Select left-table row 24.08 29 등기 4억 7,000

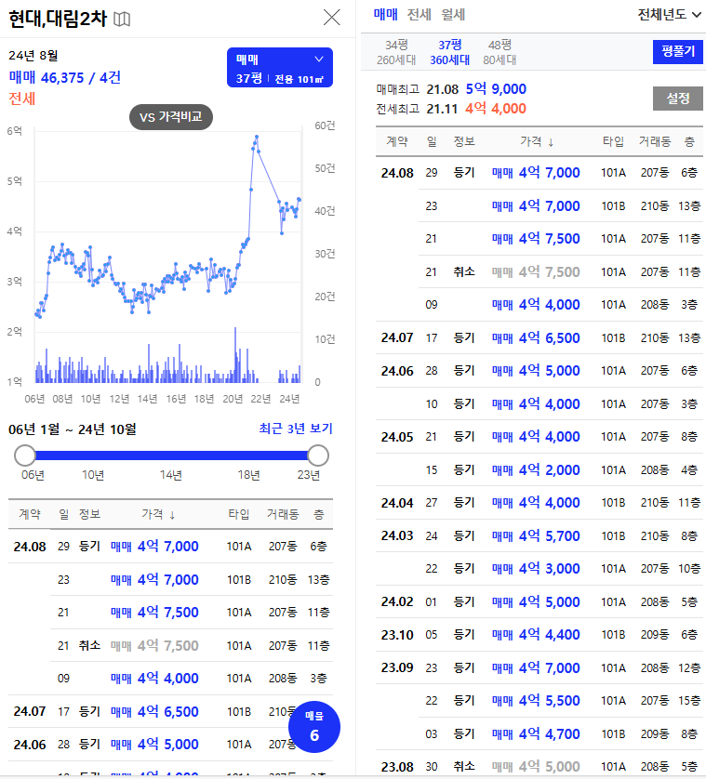(x=170, y=547)
